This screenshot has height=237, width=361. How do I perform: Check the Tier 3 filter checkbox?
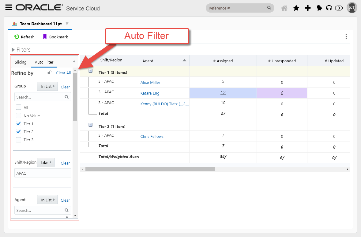pyautogui.click(x=18, y=140)
